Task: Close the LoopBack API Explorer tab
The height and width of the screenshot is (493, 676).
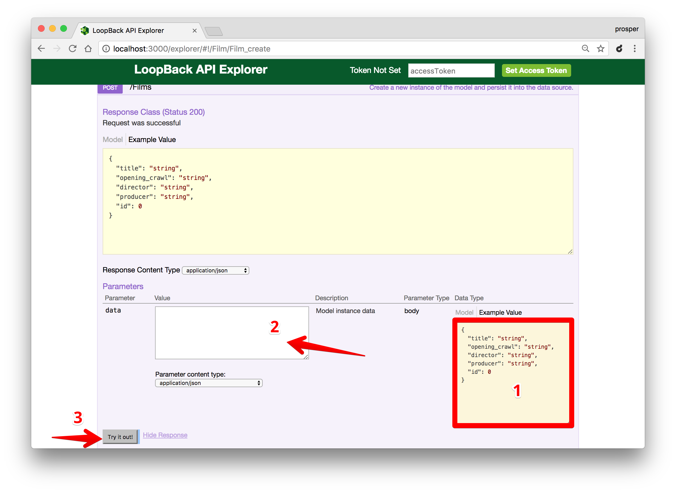Action: 194,31
